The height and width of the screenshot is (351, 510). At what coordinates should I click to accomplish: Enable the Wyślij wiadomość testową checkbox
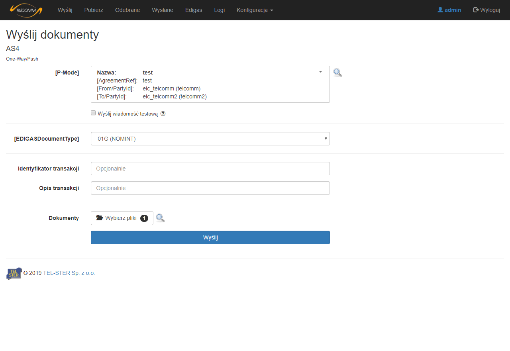coord(93,113)
